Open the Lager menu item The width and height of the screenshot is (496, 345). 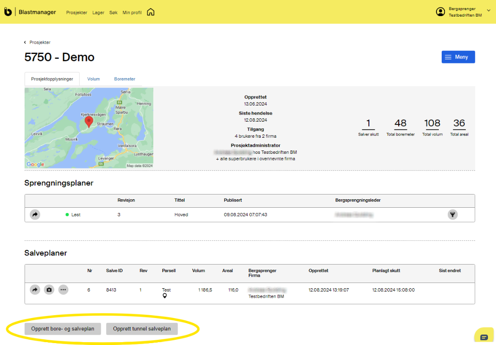[x=98, y=13]
